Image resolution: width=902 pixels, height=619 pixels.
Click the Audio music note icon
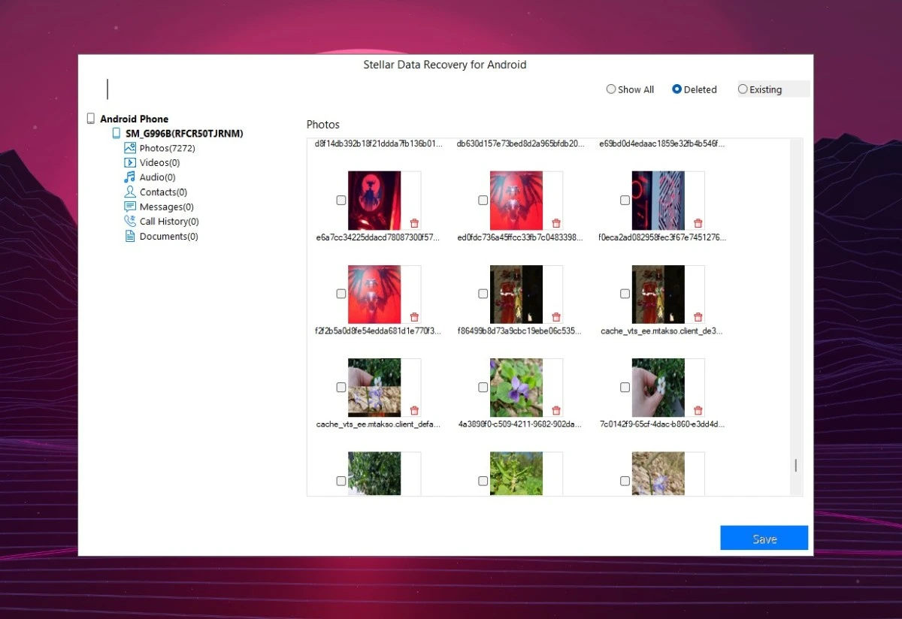click(x=130, y=177)
